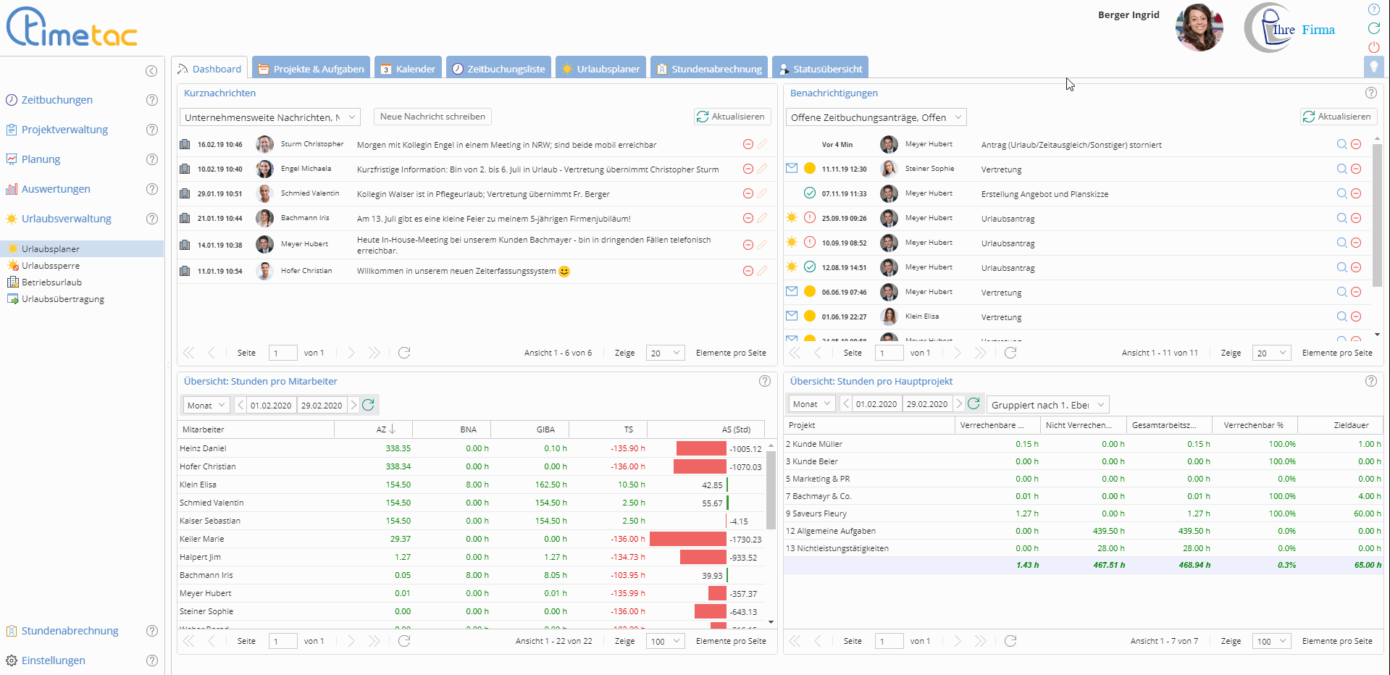
Task: Click help icon next to Zeitbuchungen
Action: point(151,100)
